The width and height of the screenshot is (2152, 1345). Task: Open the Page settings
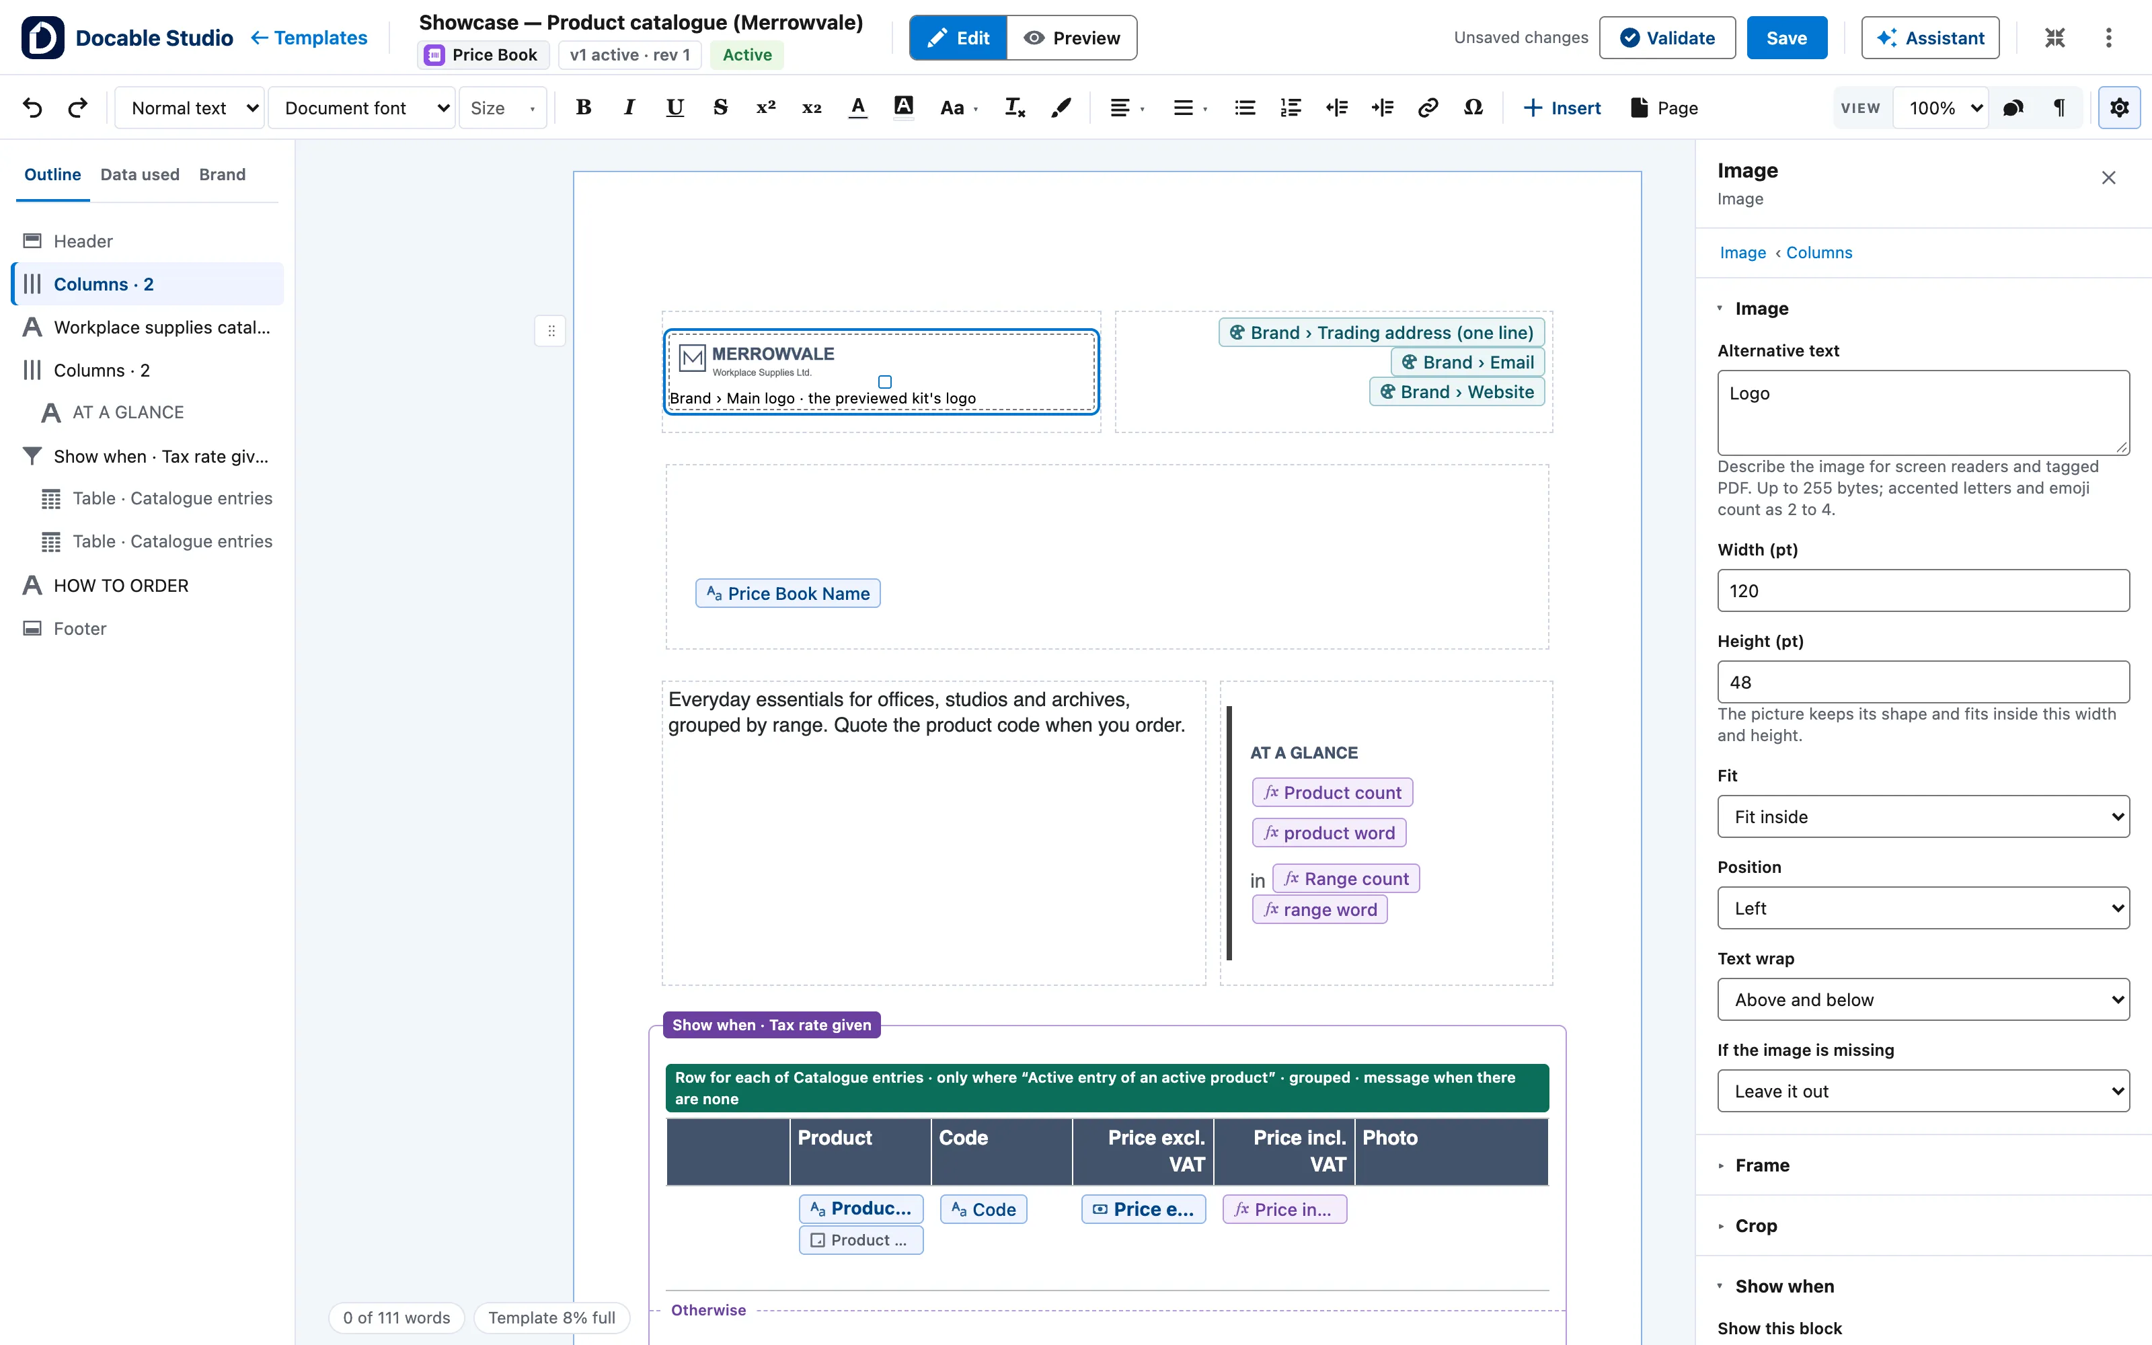(x=1664, y=108)
